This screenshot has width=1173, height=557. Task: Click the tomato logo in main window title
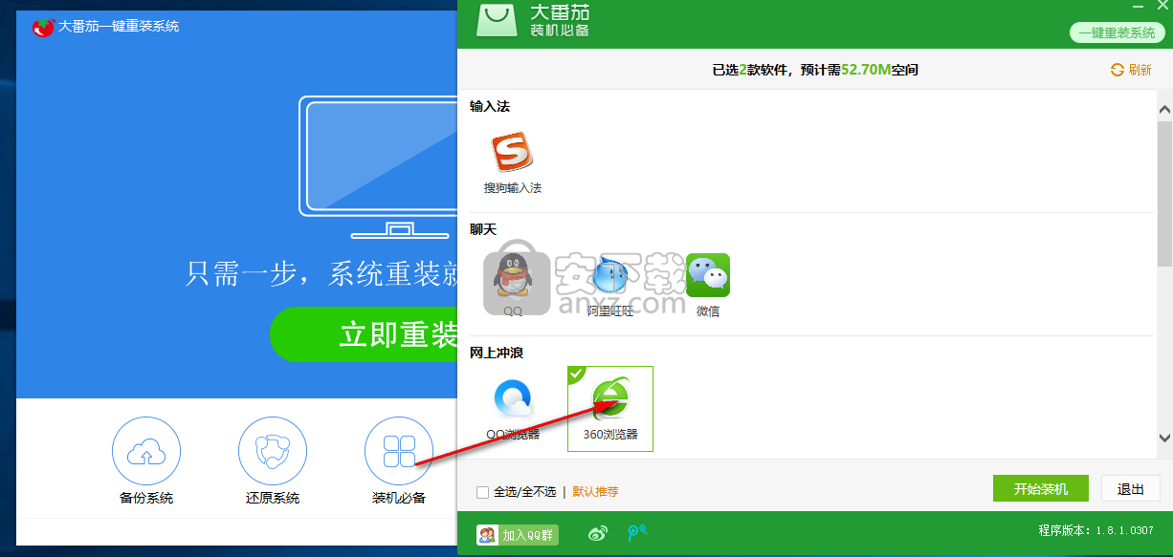coord(43,27)
